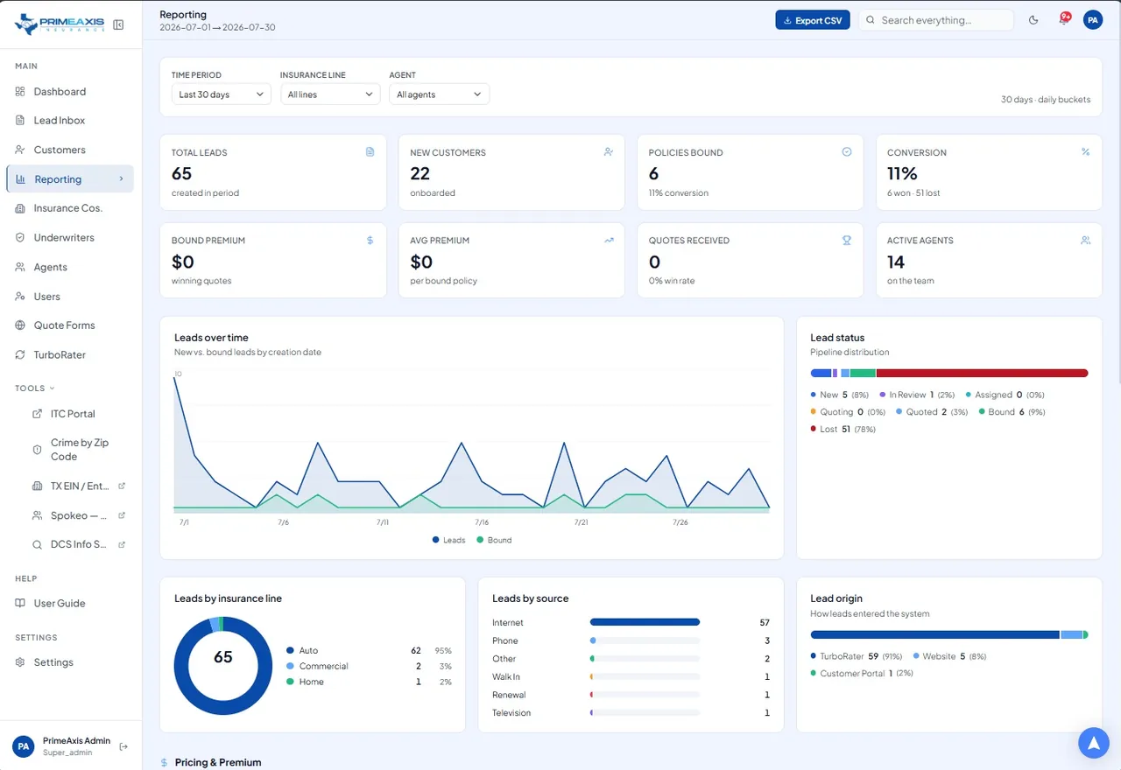The width and height of the screenshot is (1121, 770).
Task: Navigate to Customers page
Action: tap(70, 150)
